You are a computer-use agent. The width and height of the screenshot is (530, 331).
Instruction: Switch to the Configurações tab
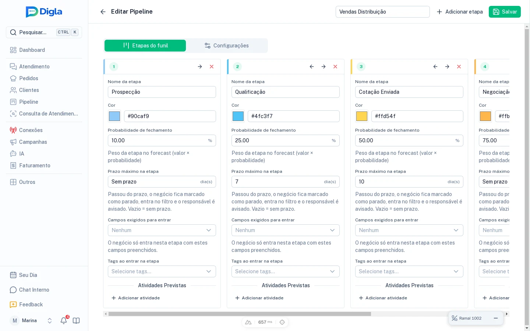coord(227,46)
